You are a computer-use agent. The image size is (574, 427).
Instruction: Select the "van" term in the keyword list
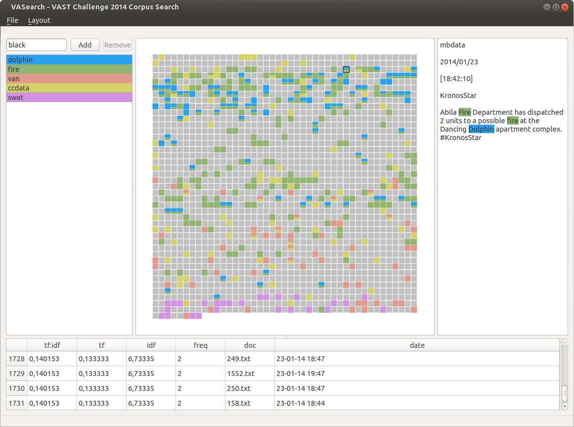click(69, 79)
